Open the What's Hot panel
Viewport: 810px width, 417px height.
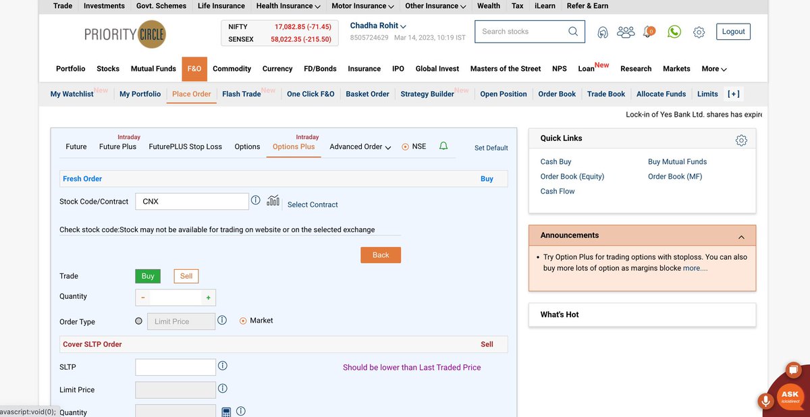click(x=642, y=314)
